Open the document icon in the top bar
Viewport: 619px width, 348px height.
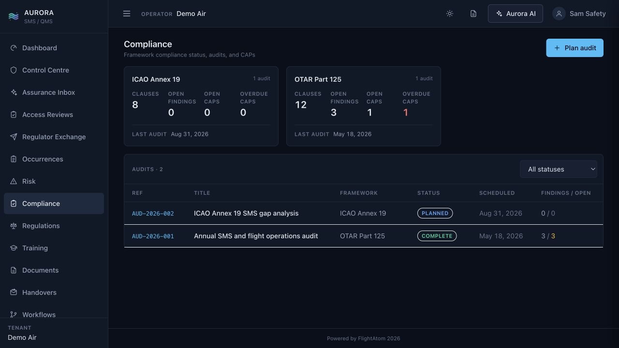pos(473,14)
